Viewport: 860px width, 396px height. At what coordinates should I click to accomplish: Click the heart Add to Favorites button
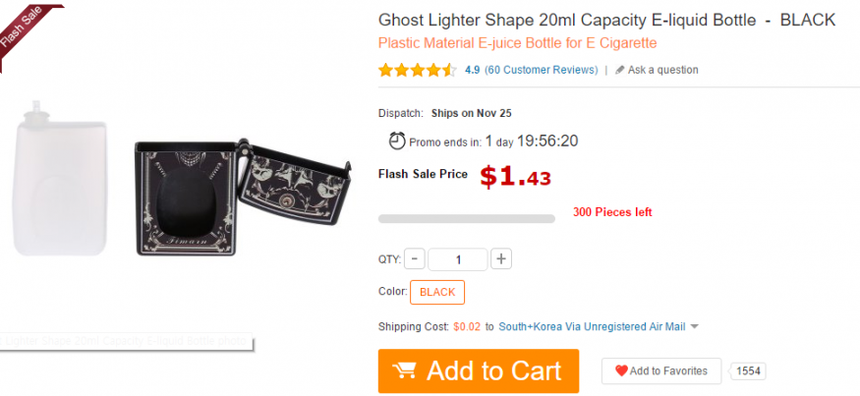(661, 371)
